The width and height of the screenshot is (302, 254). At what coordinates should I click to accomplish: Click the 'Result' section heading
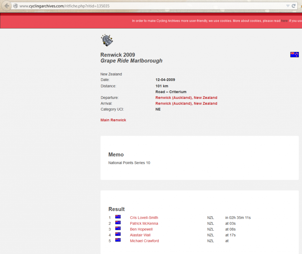click(116, 209)
